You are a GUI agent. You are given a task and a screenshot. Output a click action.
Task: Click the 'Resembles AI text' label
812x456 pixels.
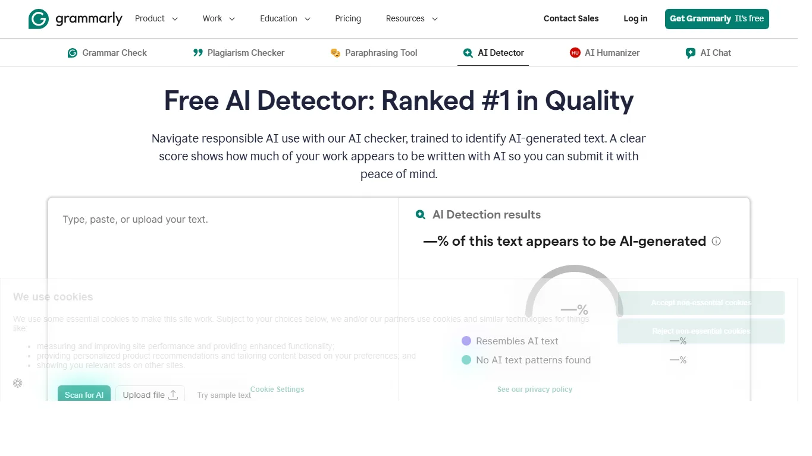[517, 341]
